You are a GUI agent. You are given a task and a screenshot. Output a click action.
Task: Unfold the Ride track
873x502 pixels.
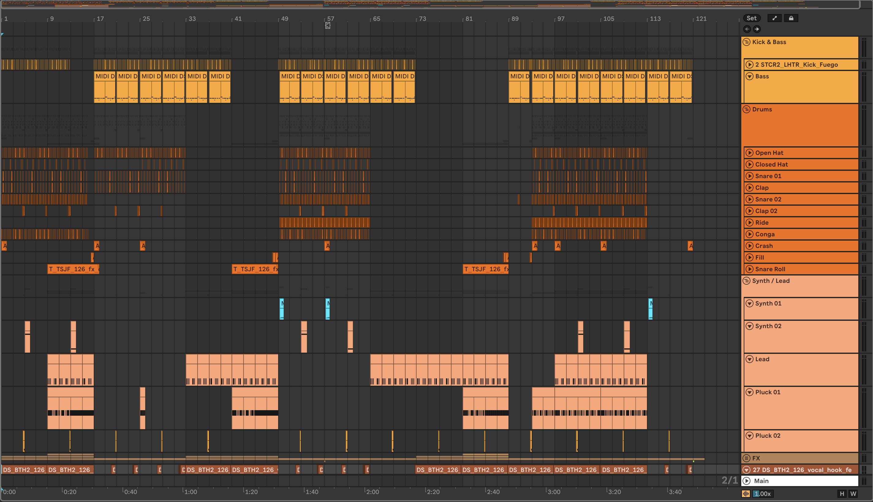[x=750, y=223]
